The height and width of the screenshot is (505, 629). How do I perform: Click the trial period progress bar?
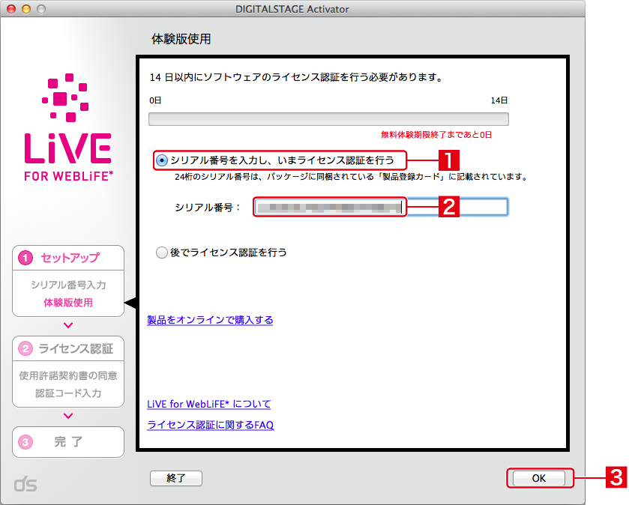point(328,119)
